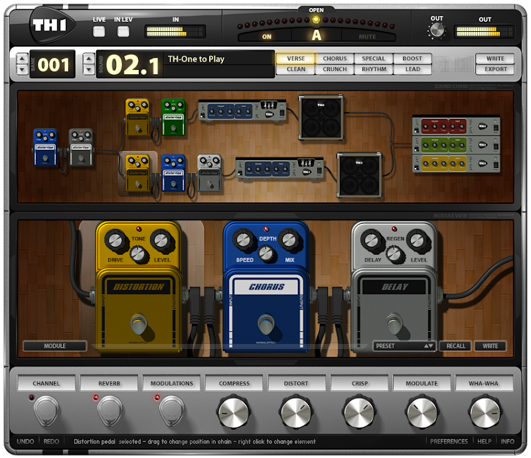Click the DRIVE knob on the Distortion pedal
Image resolution: width=531 pixels, height=458 pixels.
coord(115,240)
